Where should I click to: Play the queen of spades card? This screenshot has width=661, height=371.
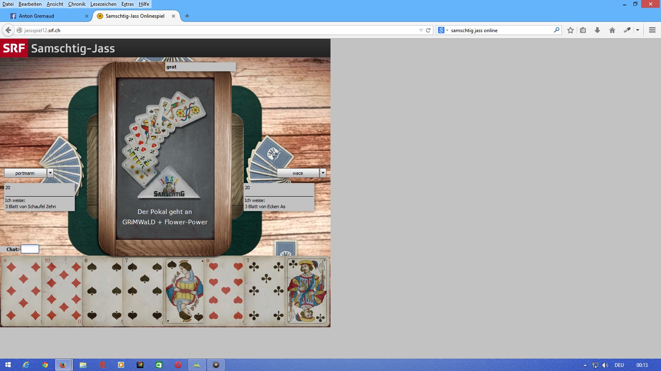point(184,291)
